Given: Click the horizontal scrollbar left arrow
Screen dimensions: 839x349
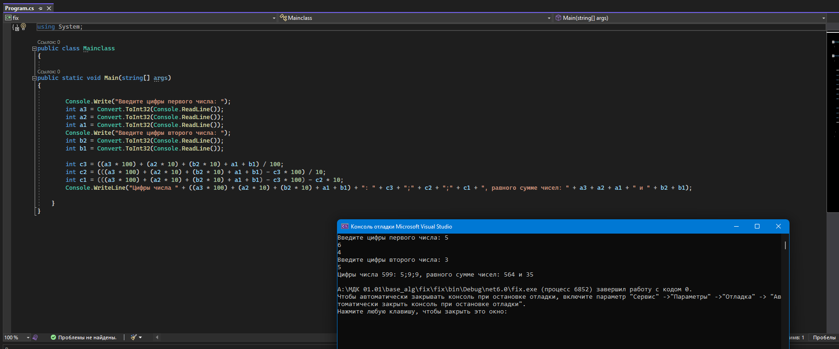Looking at the screenshot, I should [157, 337].
